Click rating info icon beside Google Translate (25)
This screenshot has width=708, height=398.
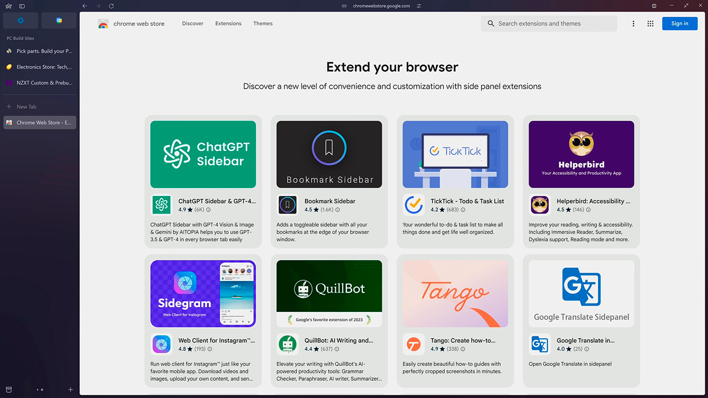click(587, 349)
